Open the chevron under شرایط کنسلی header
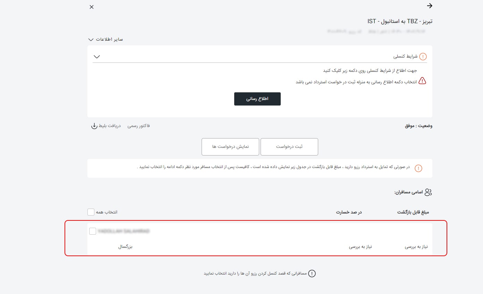Viewport: 483px width, 294px height. (x=97, y=57)
